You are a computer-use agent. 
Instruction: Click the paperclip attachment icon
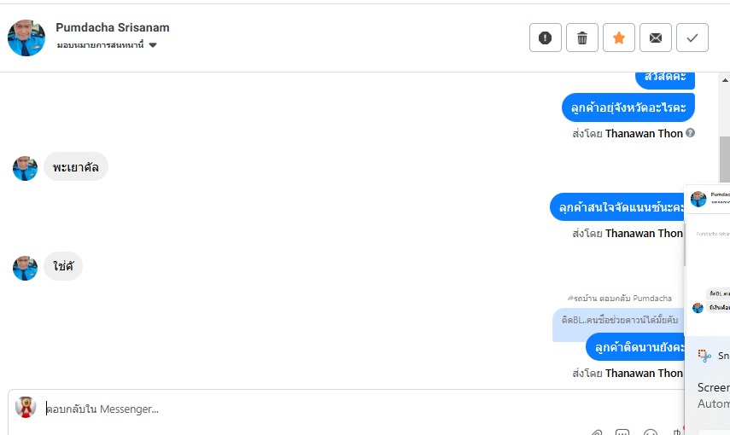pyautogui.click(x=597, y=432)
